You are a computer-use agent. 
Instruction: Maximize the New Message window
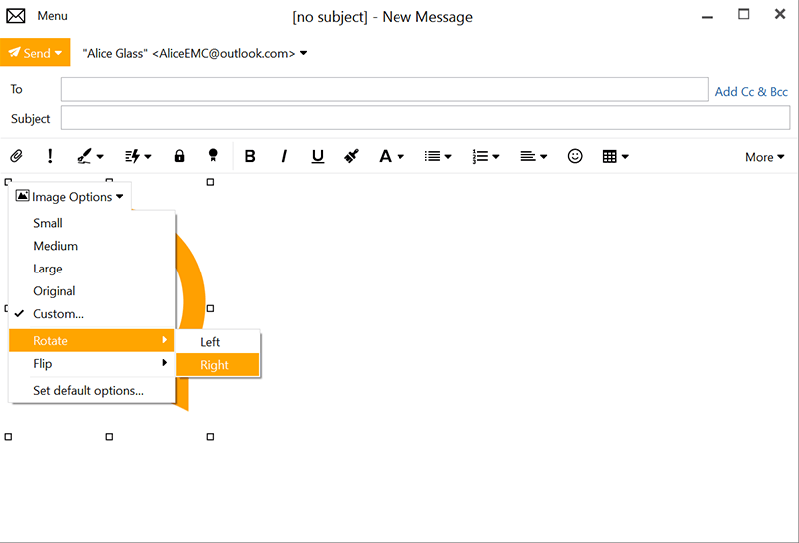pyautogui.click(x=744, y=14)
